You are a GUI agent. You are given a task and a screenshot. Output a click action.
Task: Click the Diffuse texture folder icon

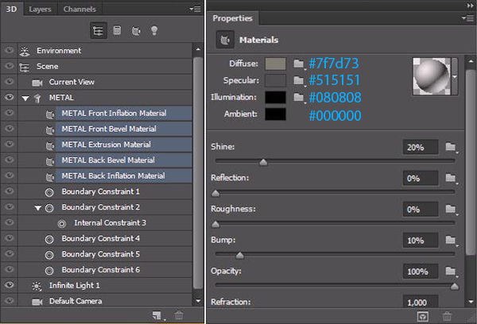[299, 64]
